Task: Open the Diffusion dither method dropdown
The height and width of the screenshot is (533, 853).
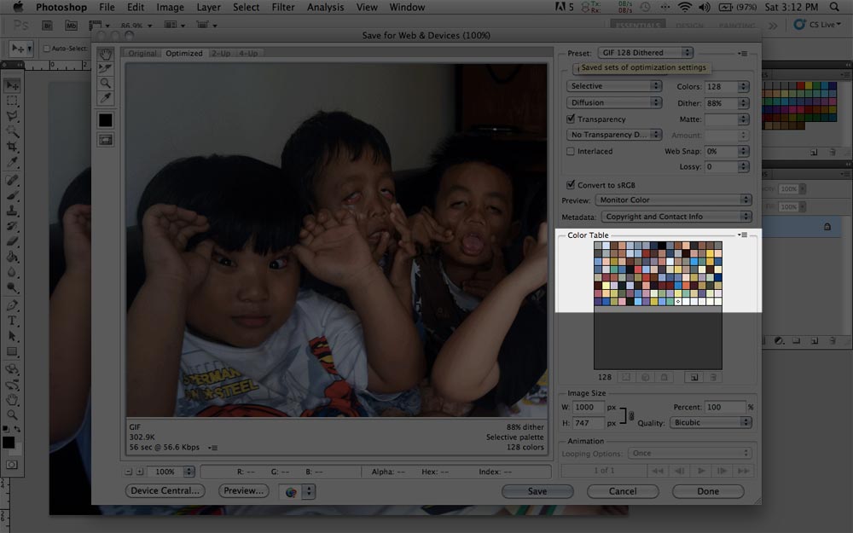Action: tap(614, 103)
